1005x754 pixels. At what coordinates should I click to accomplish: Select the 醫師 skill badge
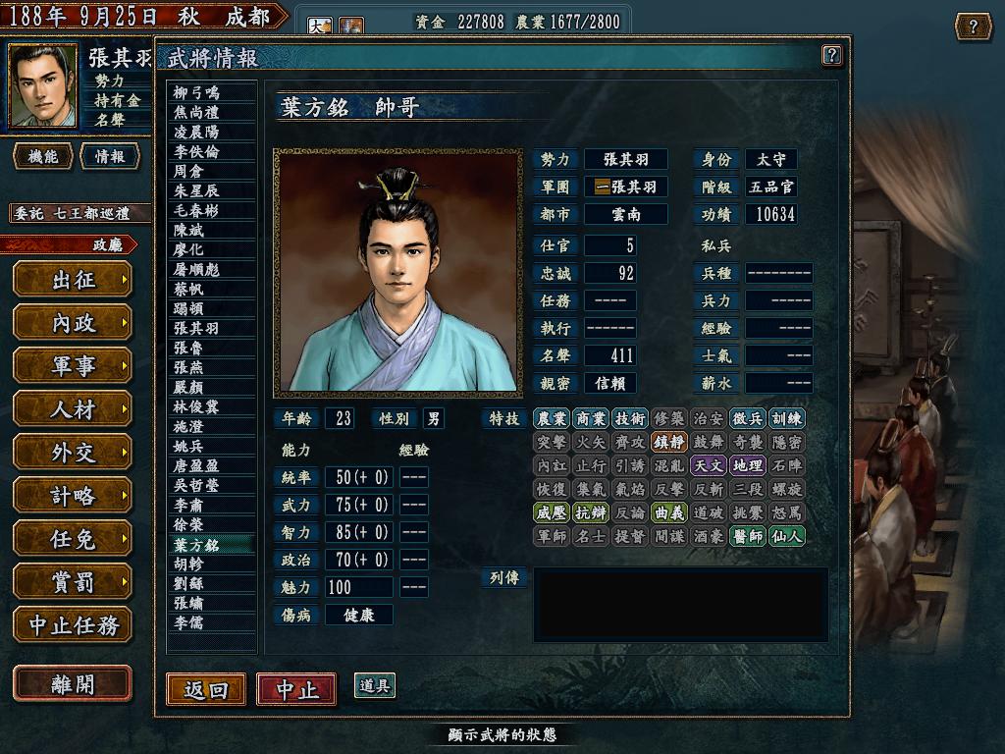(748, 536)
